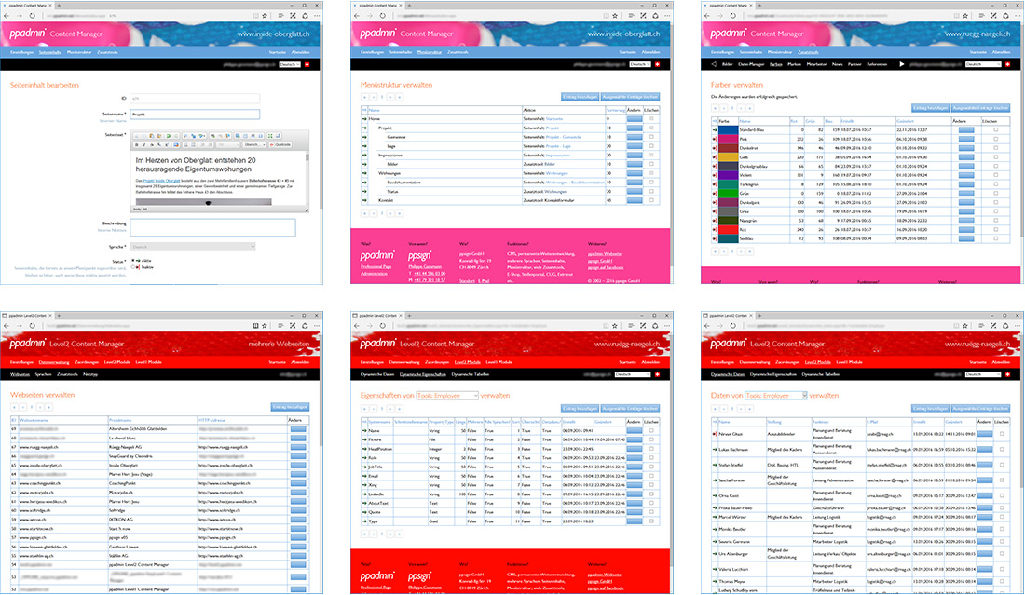Screen dimensions: 1025x595
Task: Click the Quellcode source button in the editor
Action: [x=280, y=144]
